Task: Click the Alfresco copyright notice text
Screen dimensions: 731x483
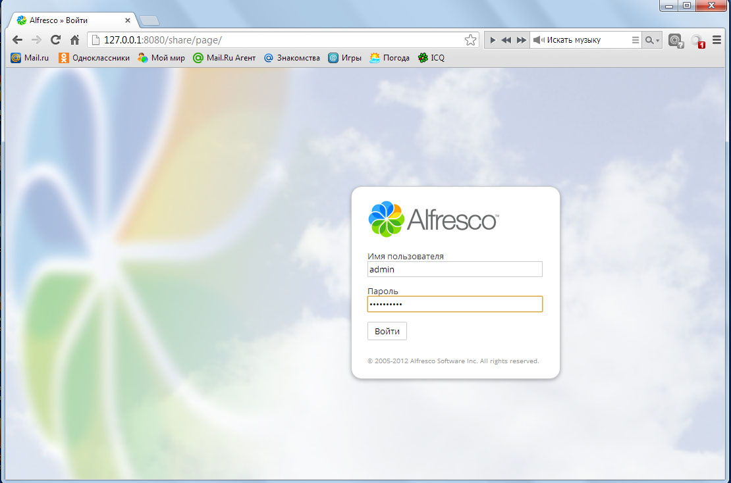Action: pyautogui.click(x=453, y=361)
